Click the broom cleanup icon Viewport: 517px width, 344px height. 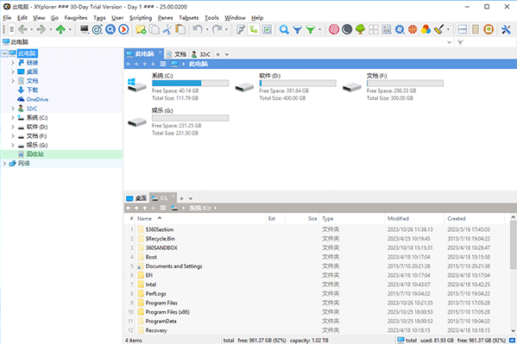pyautogui.click(x=438, y=29)
